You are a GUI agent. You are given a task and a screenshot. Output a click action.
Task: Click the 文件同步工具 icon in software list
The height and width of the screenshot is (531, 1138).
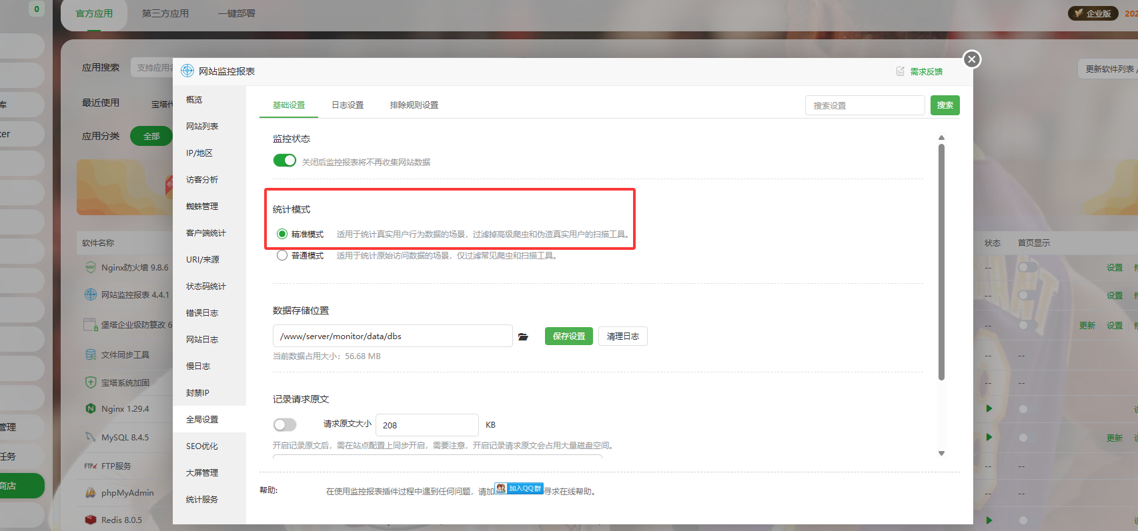coord(91,354)
